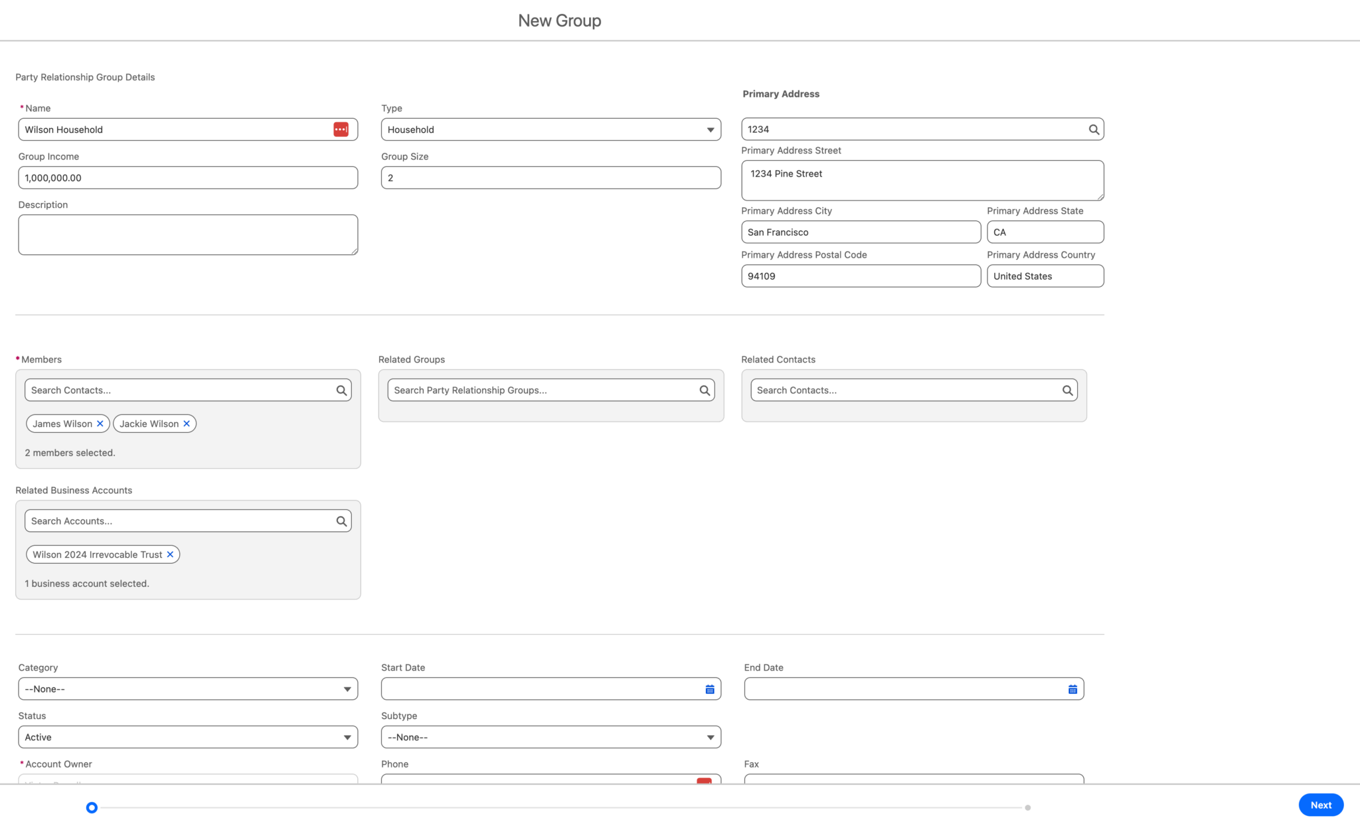Click the lookup magnifier in Primary Address field
Screen dimensions: 1360x822
(1093, 129)
